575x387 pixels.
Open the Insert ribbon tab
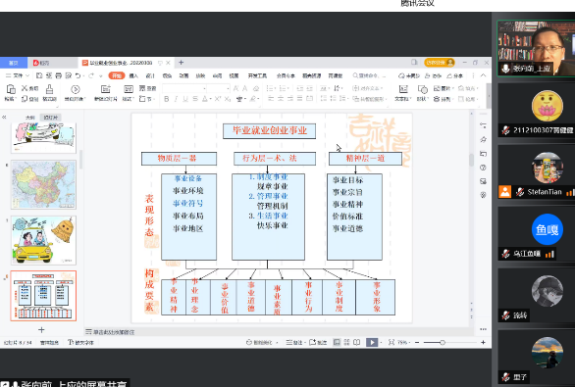click(133, 75)
